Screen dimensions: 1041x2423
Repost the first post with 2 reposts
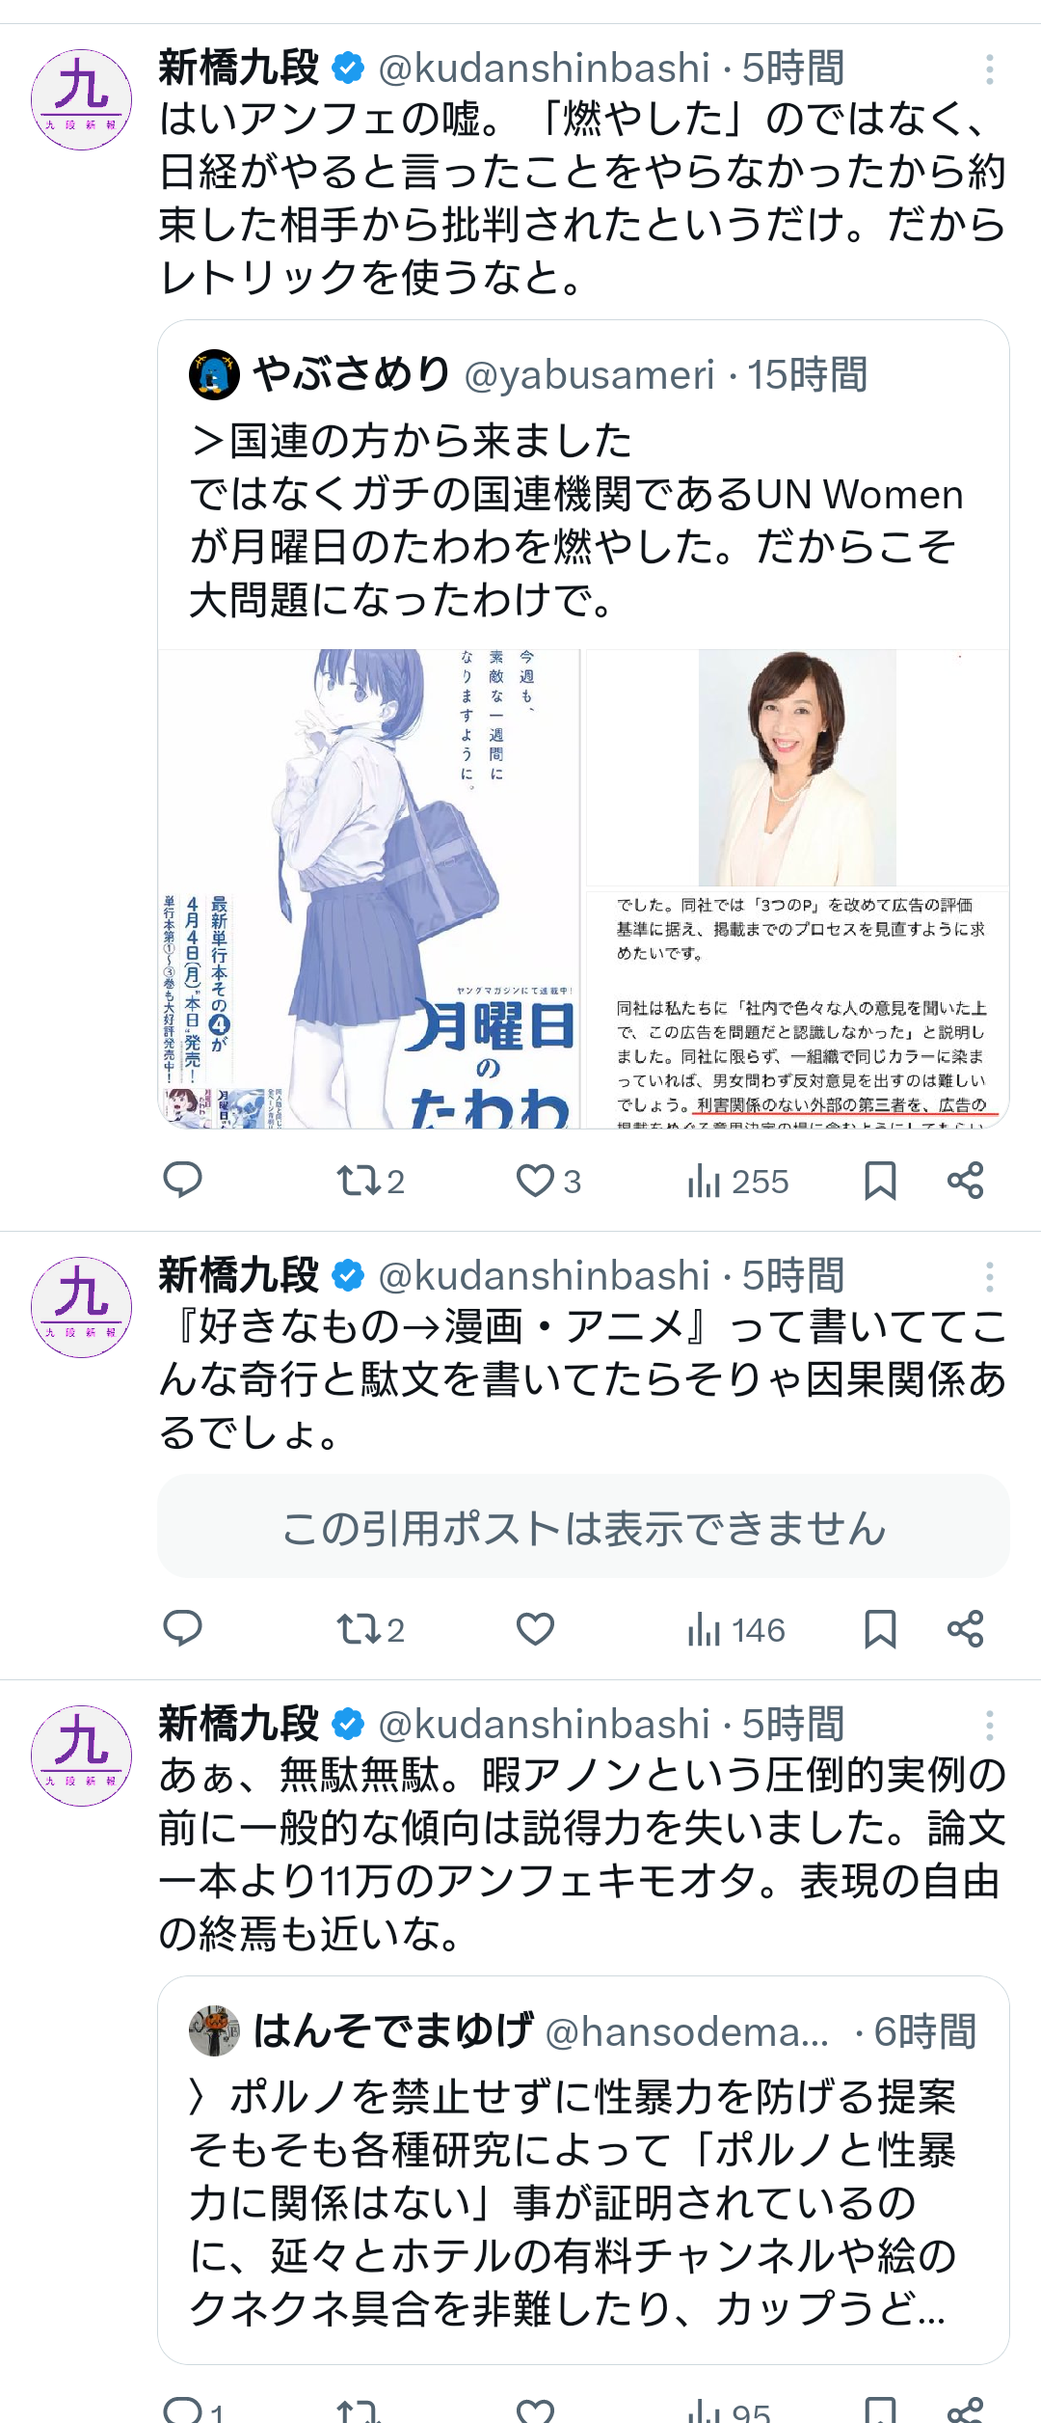pyautogui.click(x=370, y=1181)
